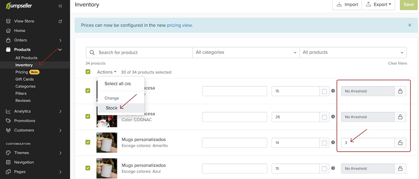Click the Promotions tag icon
The image size is (419, 179).
[8, 121]
